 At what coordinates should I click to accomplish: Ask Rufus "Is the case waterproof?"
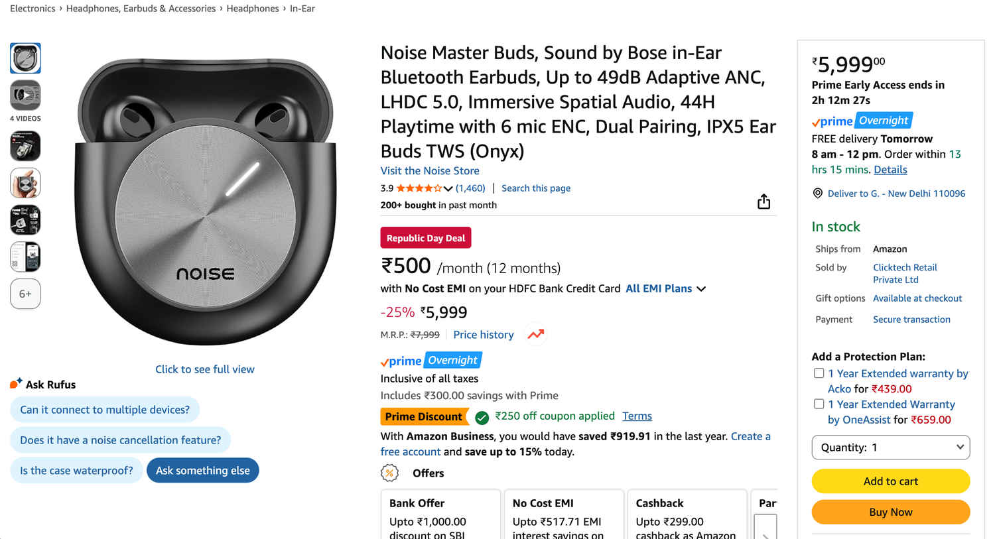coord(76,470)
